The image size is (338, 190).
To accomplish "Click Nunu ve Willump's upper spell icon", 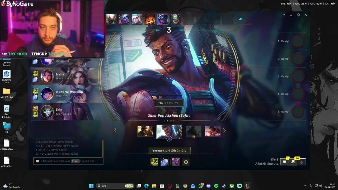I will 35,91.
